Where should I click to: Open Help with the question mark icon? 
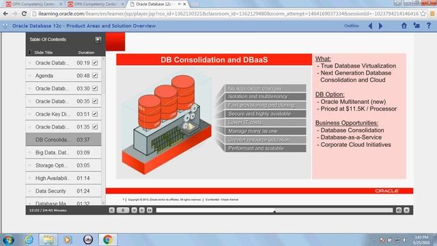pyautogui.click(x=429, y=26)
